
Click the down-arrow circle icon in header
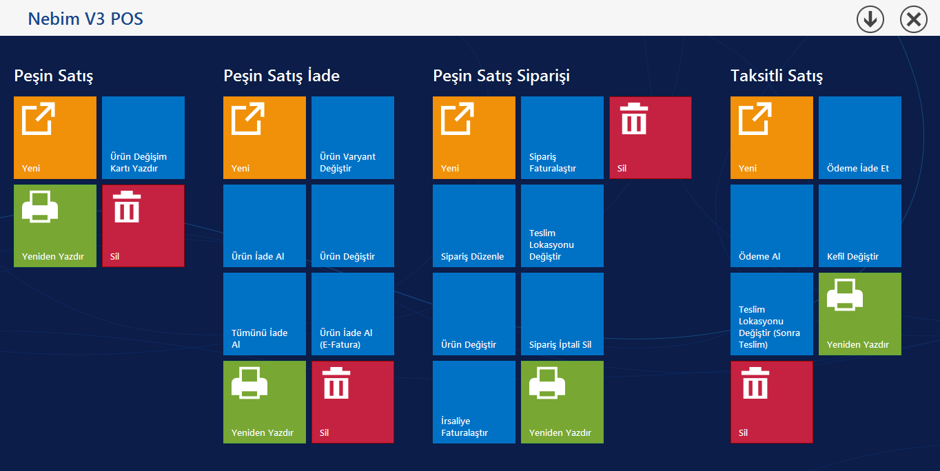tap(870, 19)
